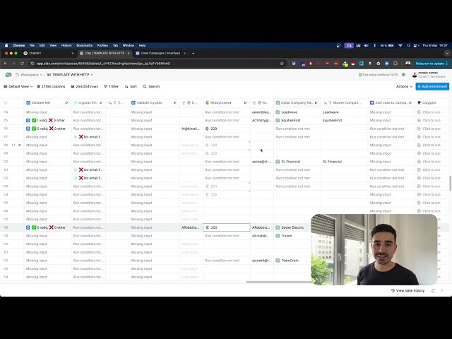Open the 27/66 columns visibility selector

coord(53,86)
